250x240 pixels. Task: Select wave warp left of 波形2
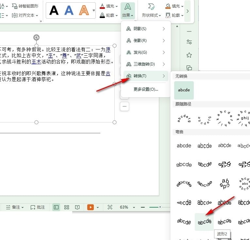click(184, 221)
